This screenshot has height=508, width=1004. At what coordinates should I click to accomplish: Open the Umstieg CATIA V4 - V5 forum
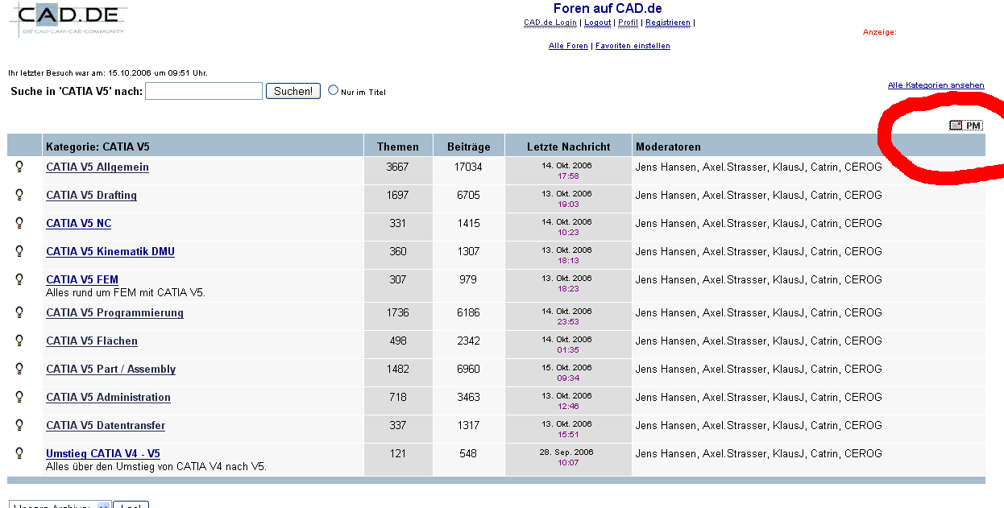103,454
